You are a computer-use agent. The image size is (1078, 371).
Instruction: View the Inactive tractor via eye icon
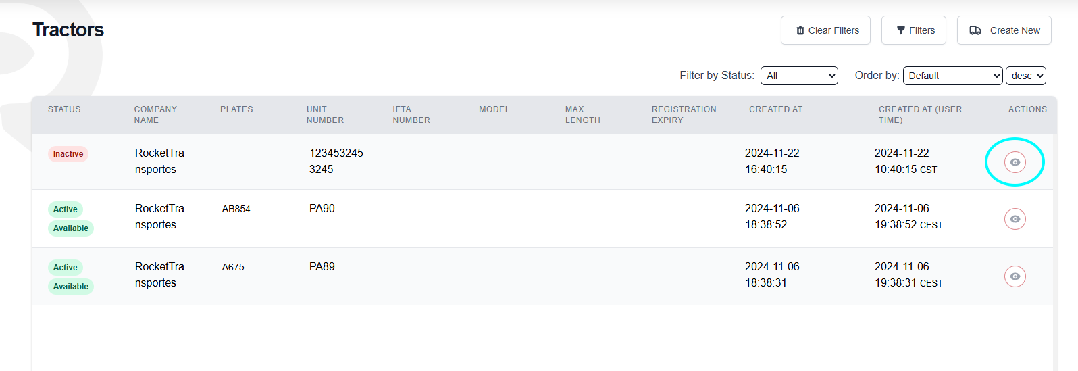pyautogui.click(x=1015, y=162)
